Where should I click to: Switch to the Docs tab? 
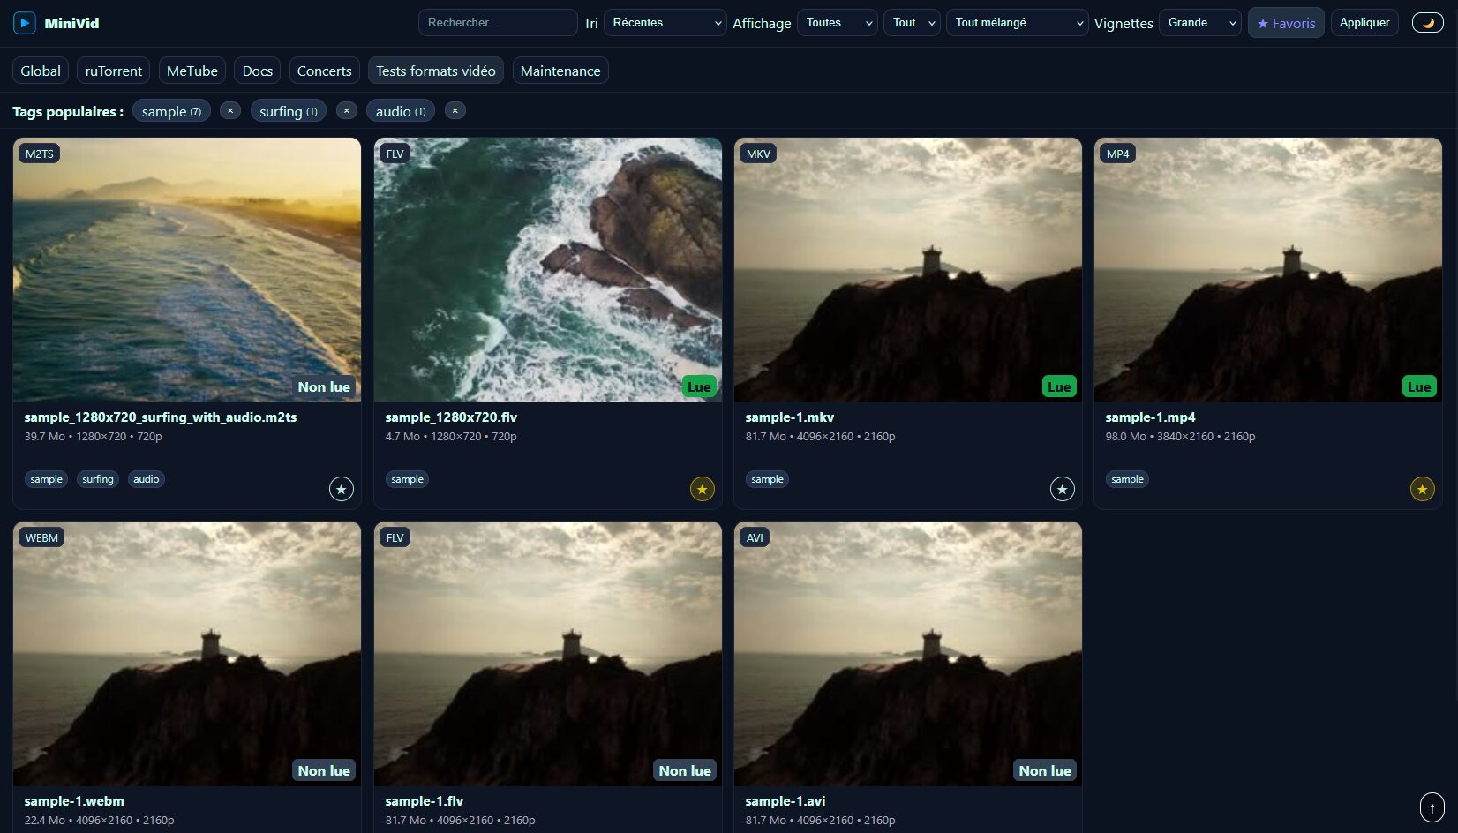(258, 71)
